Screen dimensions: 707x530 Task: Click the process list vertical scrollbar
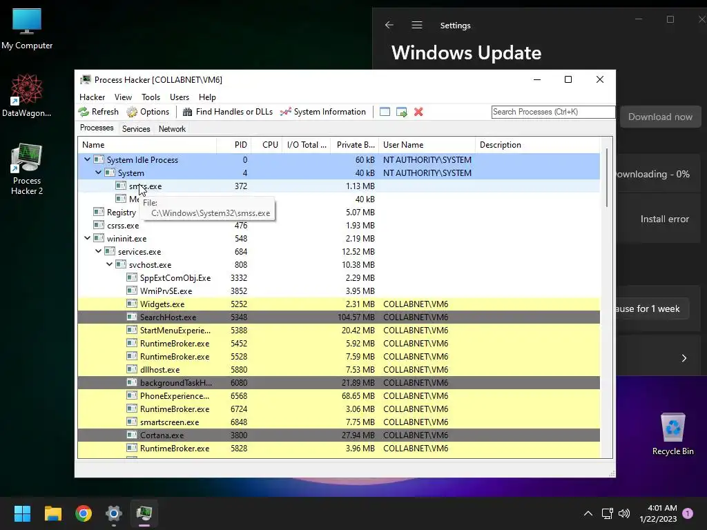pos(607,178)
